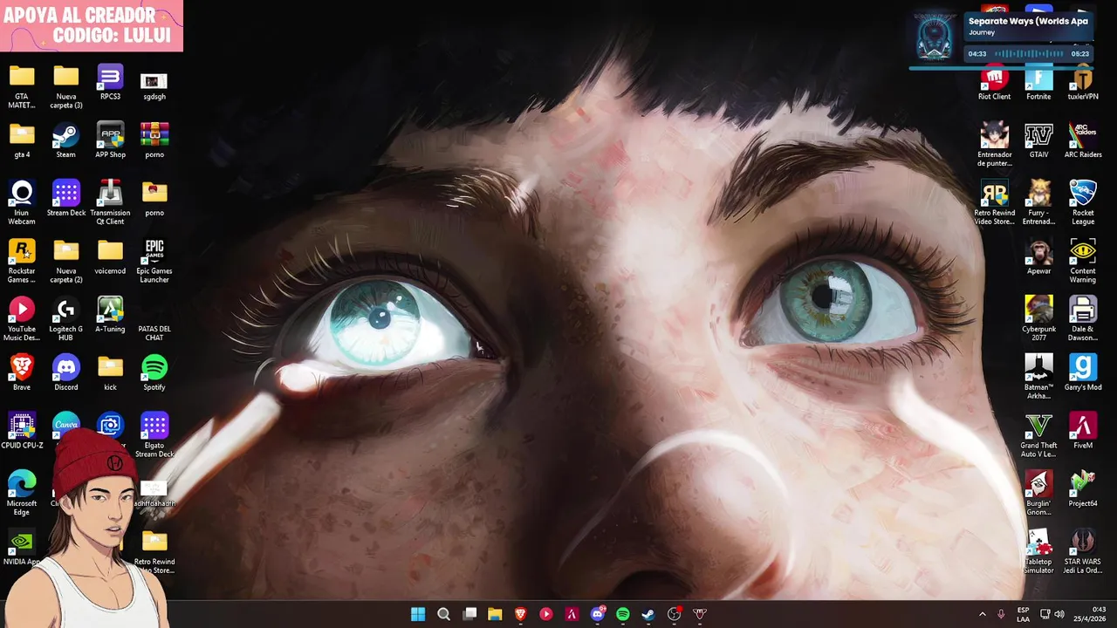
Task: Click the Journey album art thumbnail
Action: pos(934,39)
